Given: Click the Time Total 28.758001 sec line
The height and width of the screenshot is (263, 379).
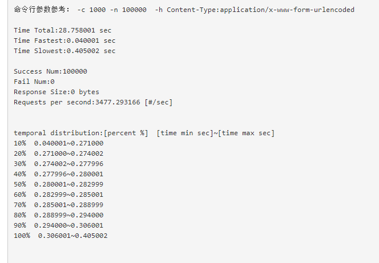Looking at the screenshot, I should coord(63,30).
